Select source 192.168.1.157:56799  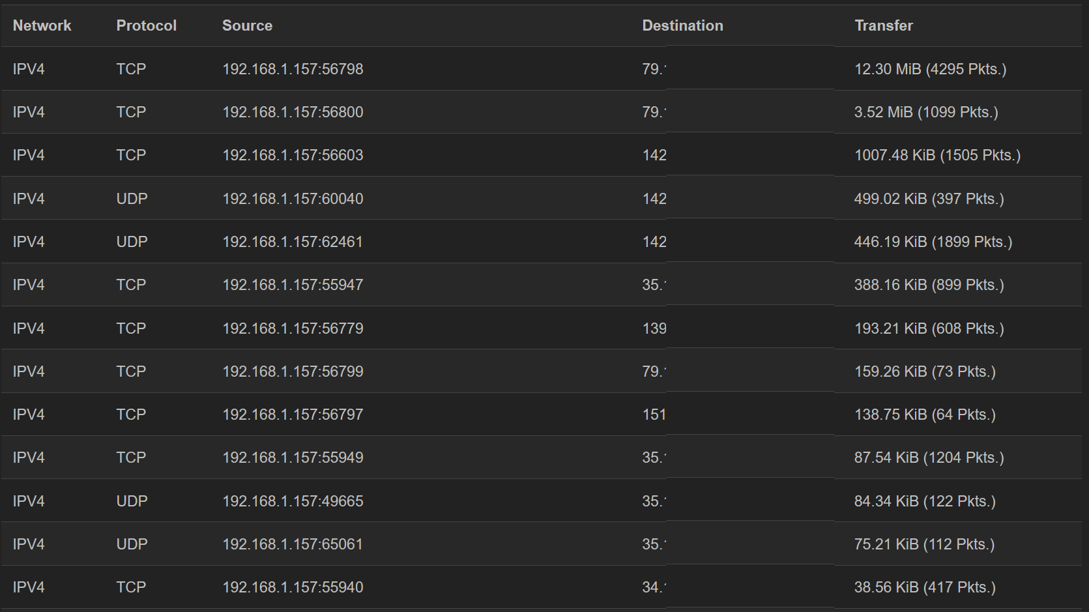tap(293, 372)
